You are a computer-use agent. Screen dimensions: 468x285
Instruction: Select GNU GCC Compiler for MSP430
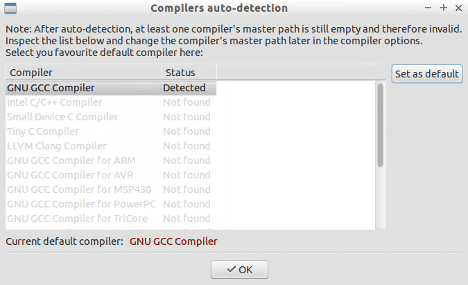79,190
